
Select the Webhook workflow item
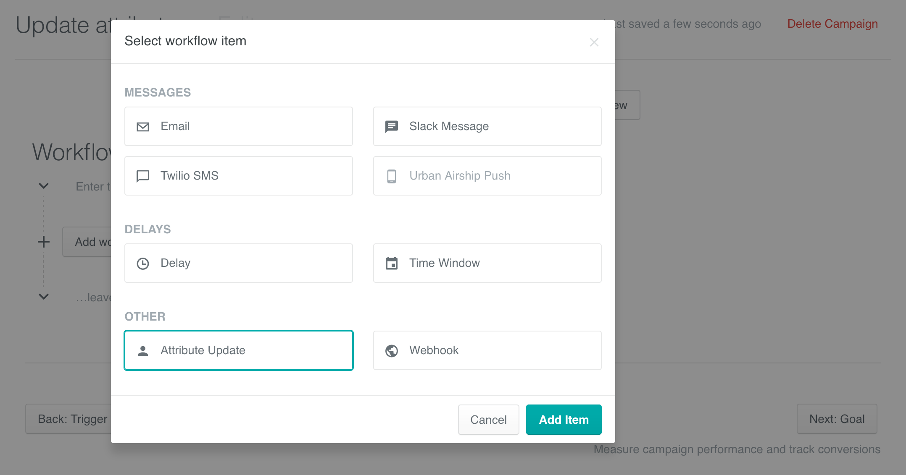tap(487, 350)
